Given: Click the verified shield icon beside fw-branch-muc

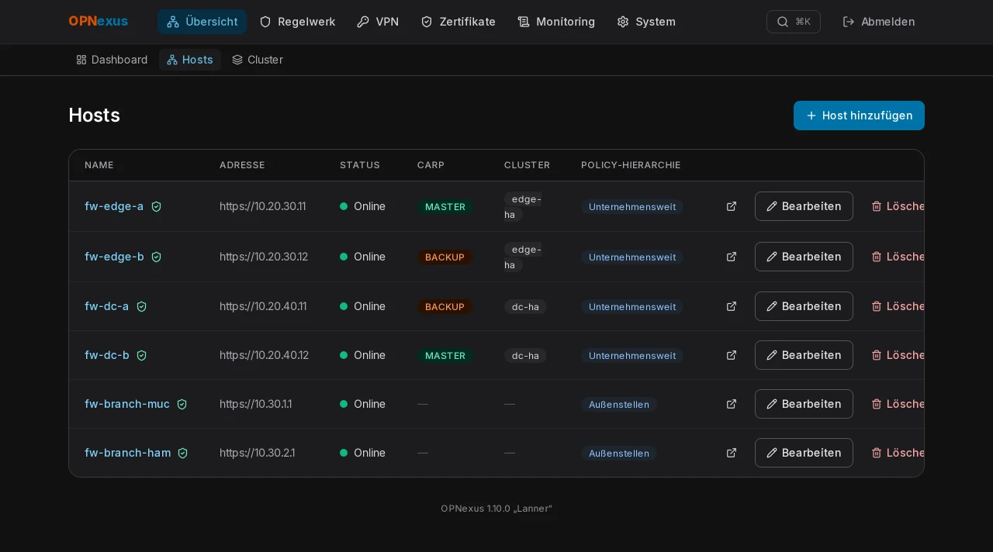Looking at the screenshot, I should [182, 404].
